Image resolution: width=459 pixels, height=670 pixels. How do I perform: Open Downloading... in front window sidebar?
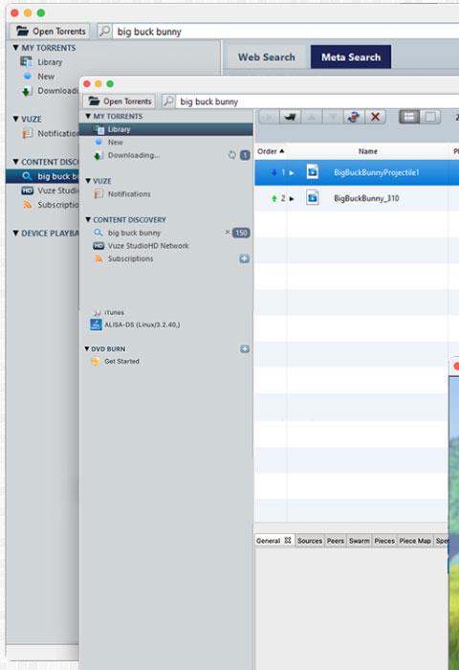click(134, 155)
